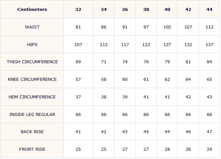221x159 pixels.
Task: Click back rise value 46 for size 42
Action: tap(188, 132)
